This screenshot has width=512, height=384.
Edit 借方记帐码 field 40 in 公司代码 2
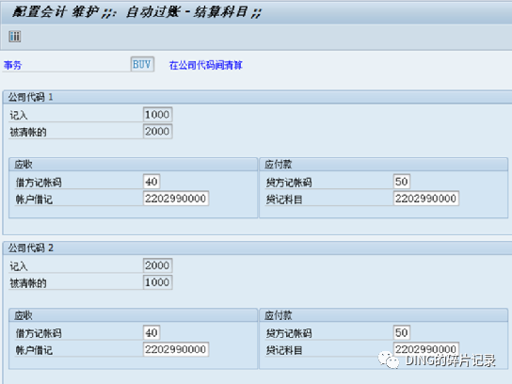[x=152, y=333]
